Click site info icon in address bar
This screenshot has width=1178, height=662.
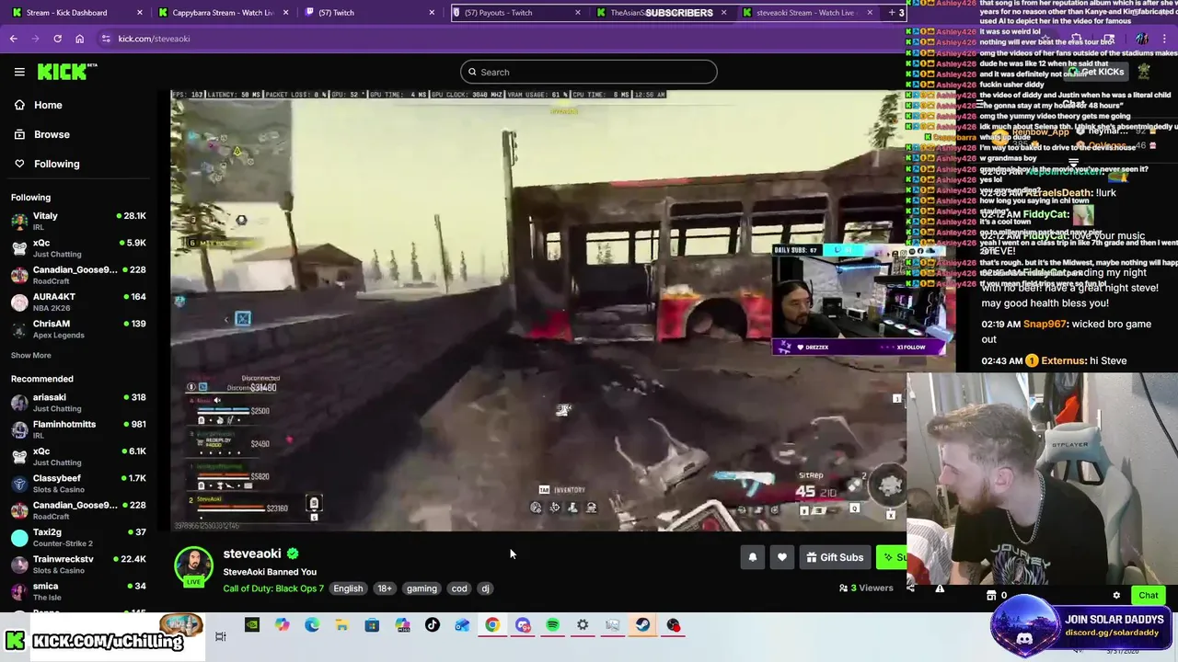[107, 39]
